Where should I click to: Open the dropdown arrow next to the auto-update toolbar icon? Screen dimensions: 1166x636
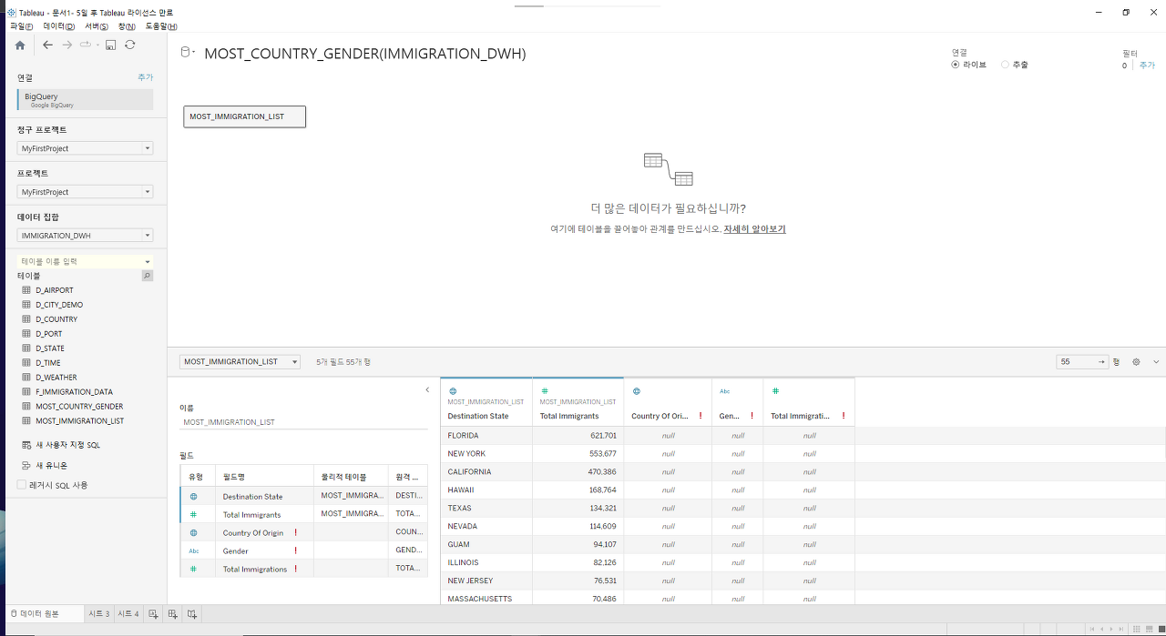[97, 45]
